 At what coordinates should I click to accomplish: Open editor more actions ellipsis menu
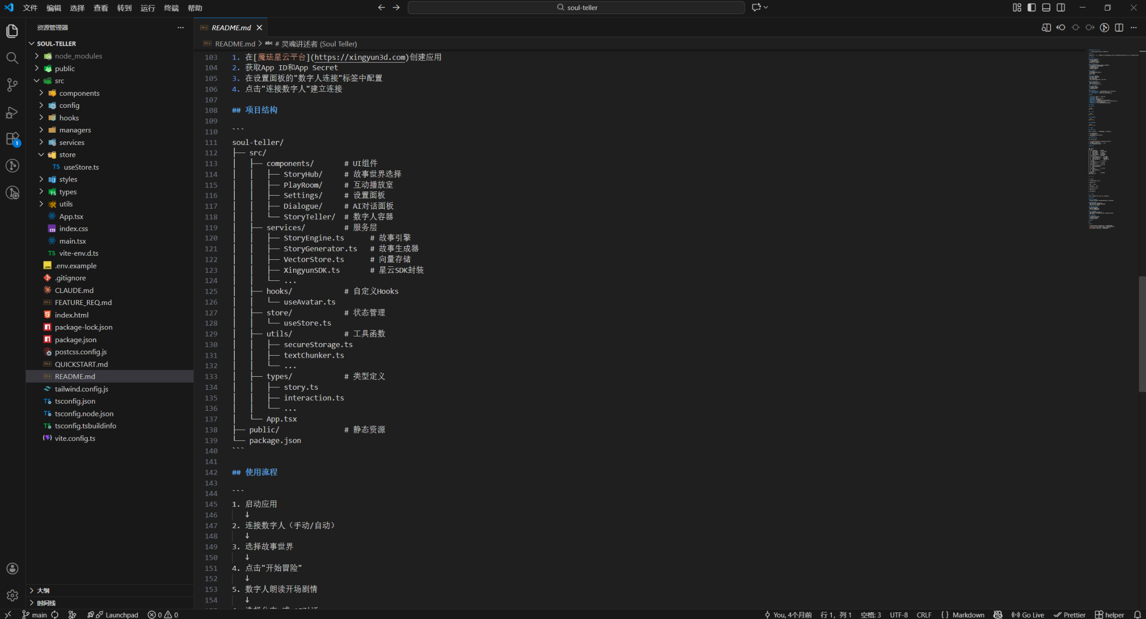[1133, 28]
